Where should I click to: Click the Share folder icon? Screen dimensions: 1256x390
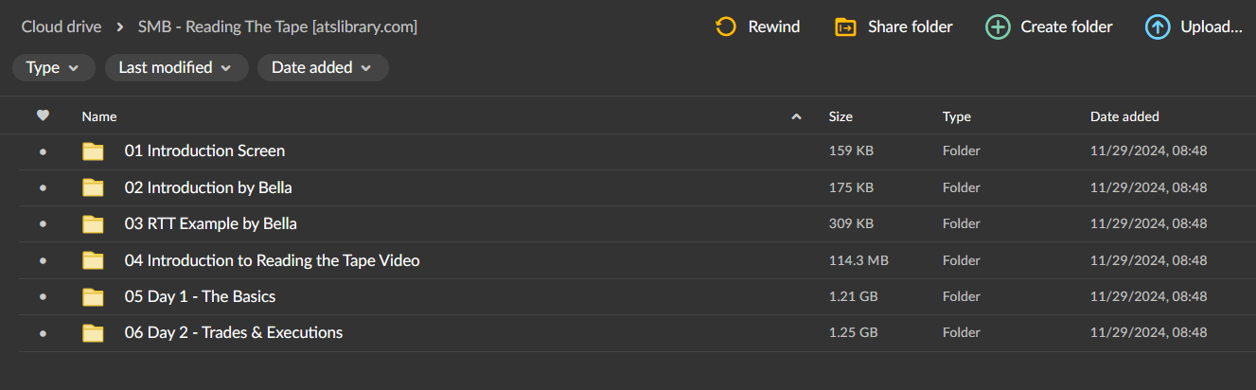tap(845, 27)
